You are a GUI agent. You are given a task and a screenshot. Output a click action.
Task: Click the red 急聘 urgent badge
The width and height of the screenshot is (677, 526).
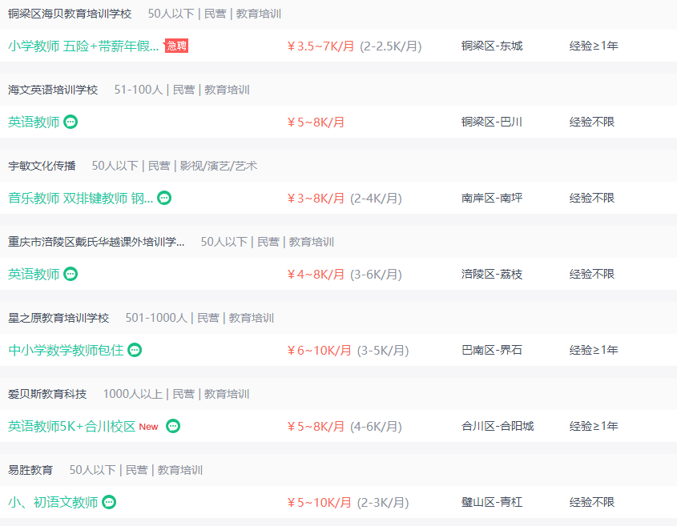176,46
